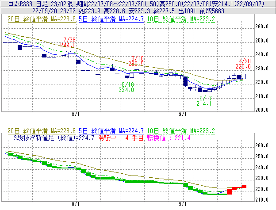Select the 10日 終値平滑 MA=223.2 legend in upper chart

coord(181,19)
